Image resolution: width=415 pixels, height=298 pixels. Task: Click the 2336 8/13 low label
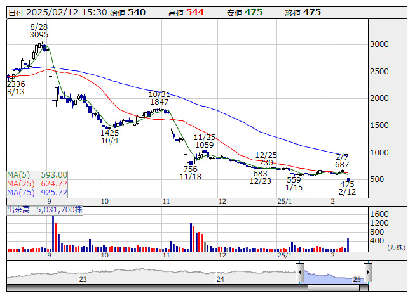tap(16, 88)
